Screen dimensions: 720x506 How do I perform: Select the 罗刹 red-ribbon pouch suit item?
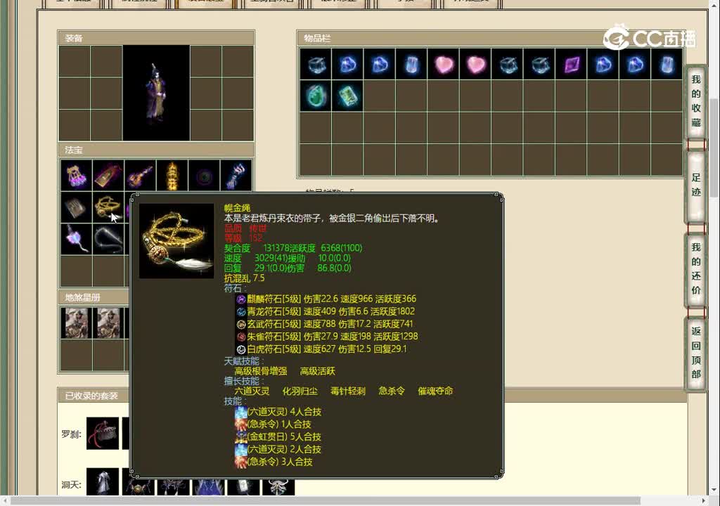103,434
